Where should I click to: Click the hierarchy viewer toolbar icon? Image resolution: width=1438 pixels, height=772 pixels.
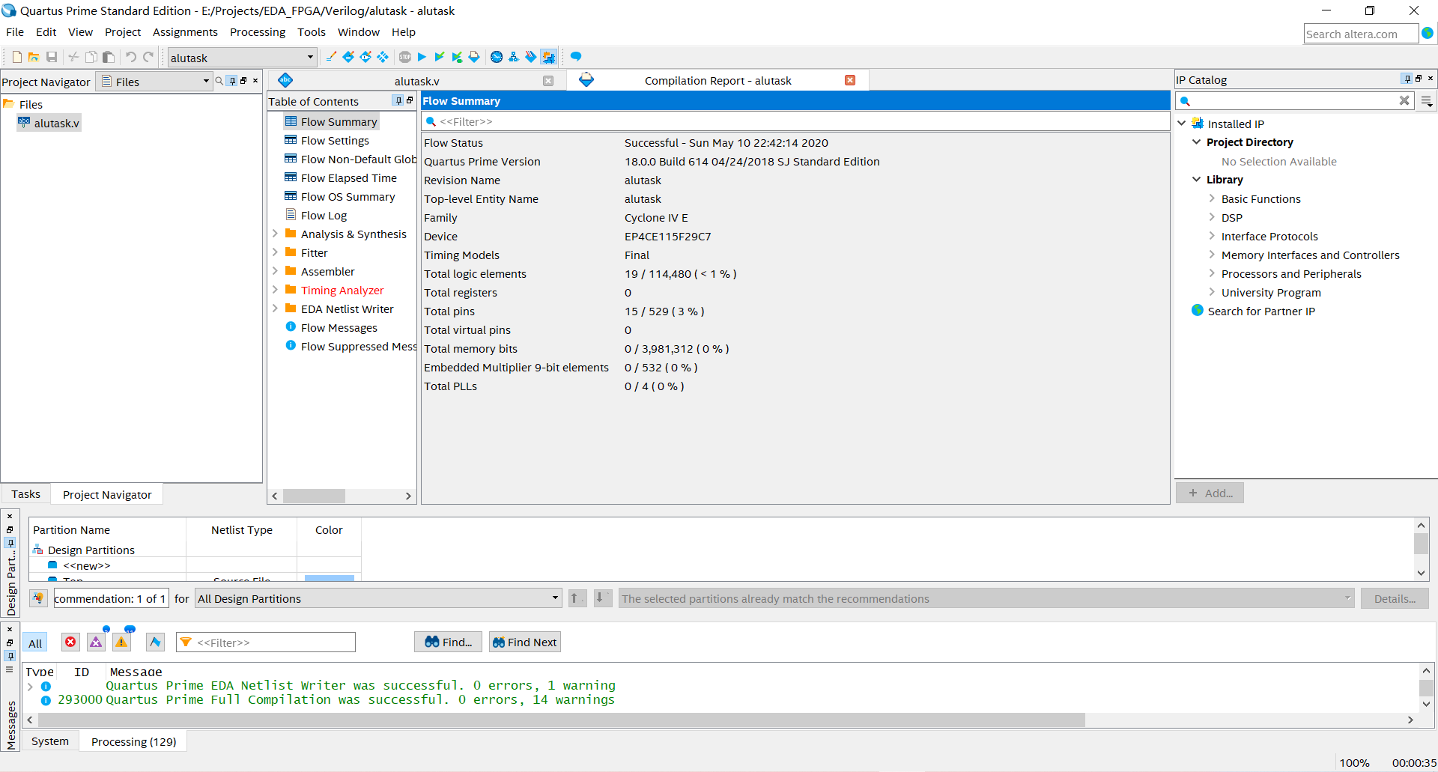pos(514,56)
